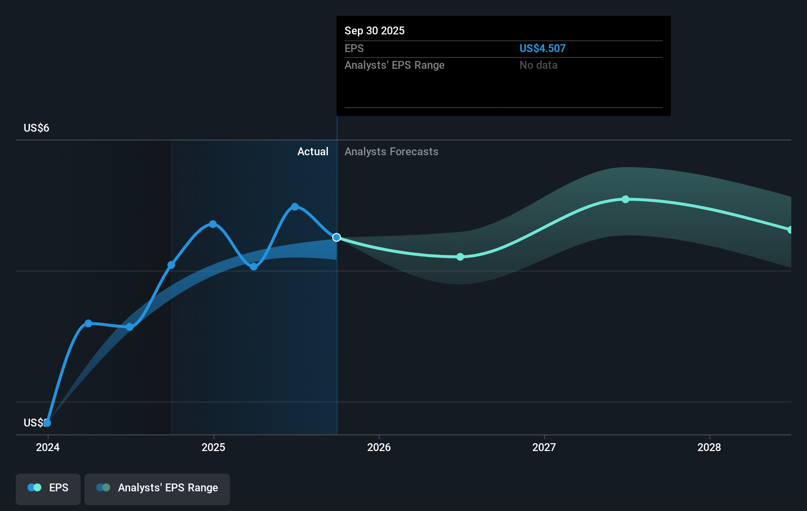This screenshot has height=511, width=807.
Task: Click the mid-2026 forecast data point
Action: pos(460,256)
